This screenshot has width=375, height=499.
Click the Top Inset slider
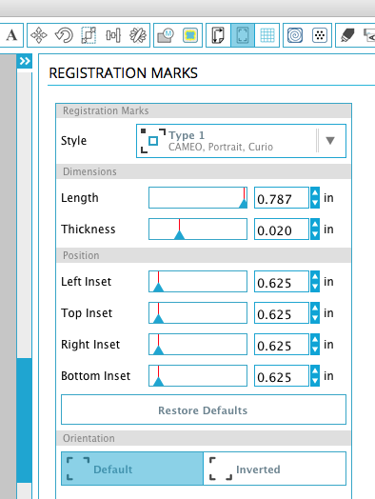198,313
